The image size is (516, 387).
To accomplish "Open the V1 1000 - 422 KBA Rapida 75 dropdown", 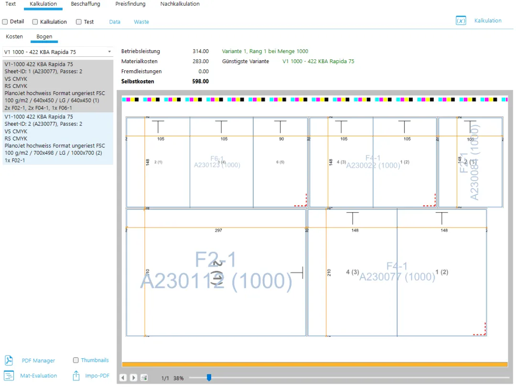I will click(57, 52).
